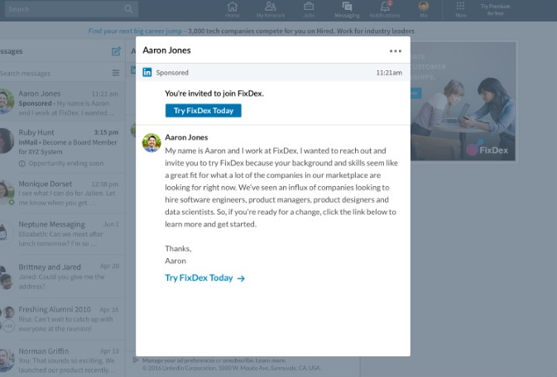Click the ad play triangle icon in footer
The width and height of the screenshot is (557, 377).
coord(136,360)
